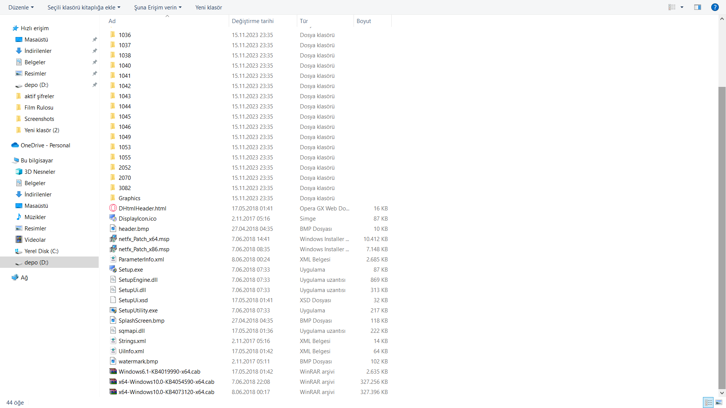Select the DHtmlHeader.html Opera file icon
This screenshot has height=408, width=726.
[113, 208]
